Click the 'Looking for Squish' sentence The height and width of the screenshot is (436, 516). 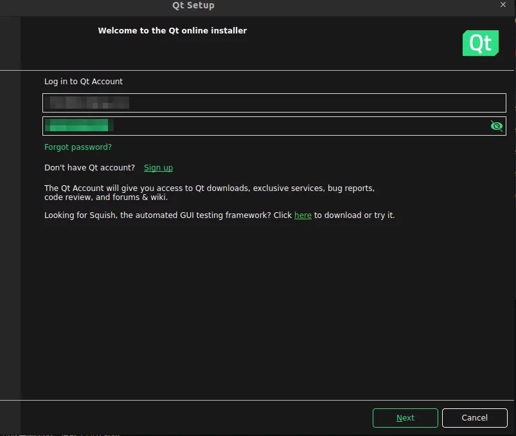point(220,215)
